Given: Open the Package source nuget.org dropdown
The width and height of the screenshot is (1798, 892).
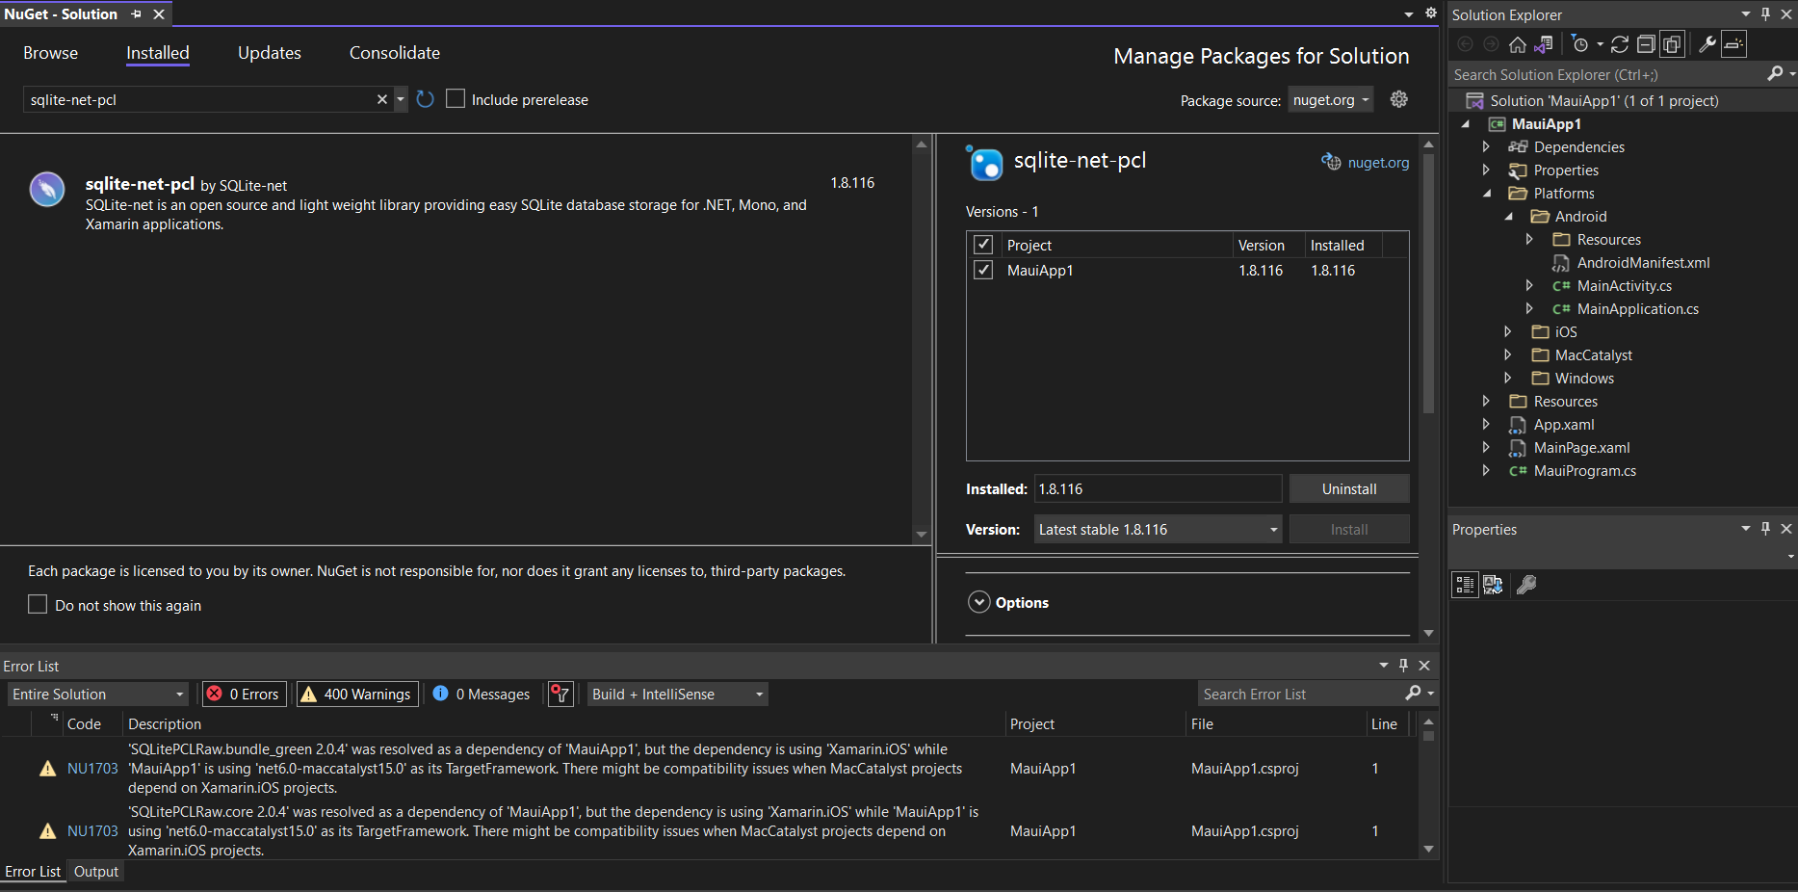Looking at the screenshot, I should click(1332, 100).
